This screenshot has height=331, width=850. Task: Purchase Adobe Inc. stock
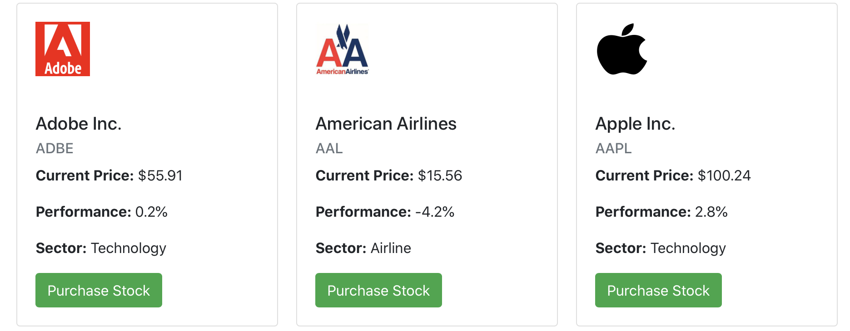[x=99, y=290]
